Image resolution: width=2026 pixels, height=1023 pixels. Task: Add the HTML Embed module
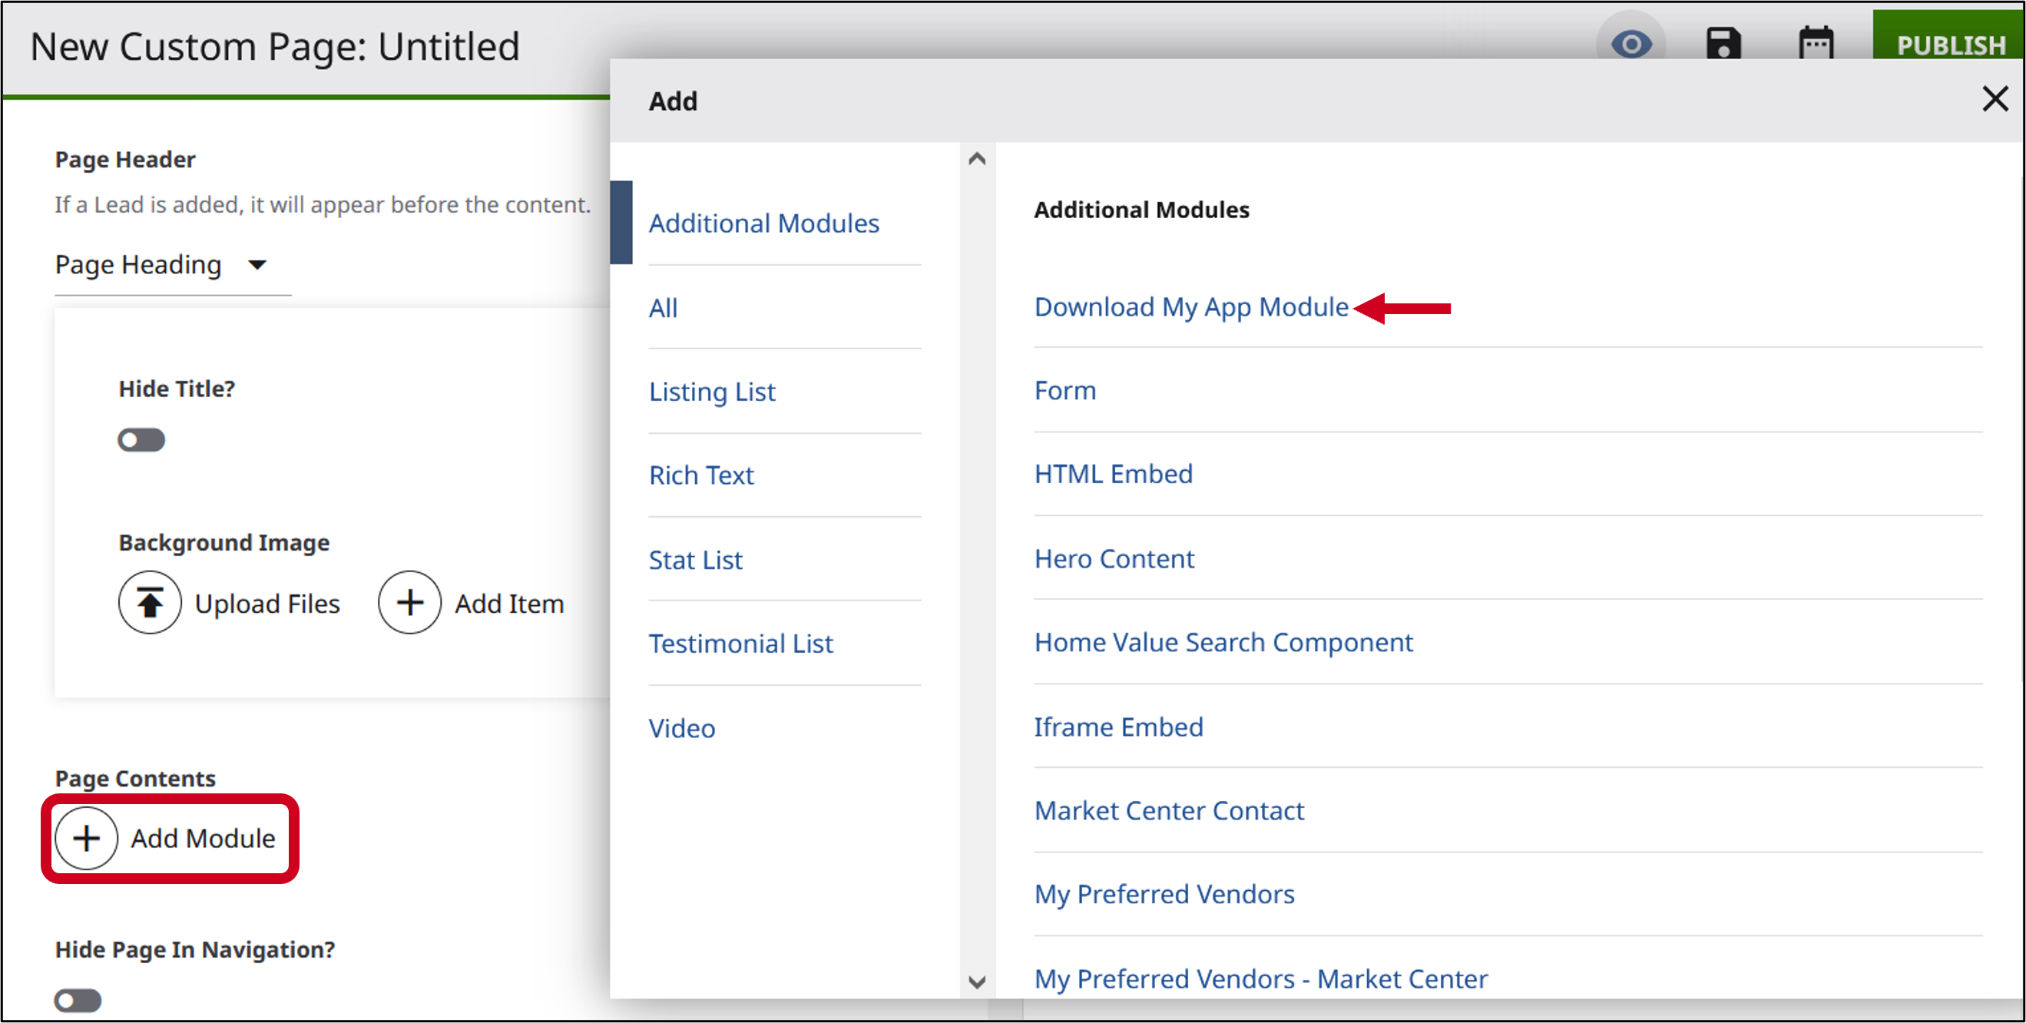coord(1113,474)
